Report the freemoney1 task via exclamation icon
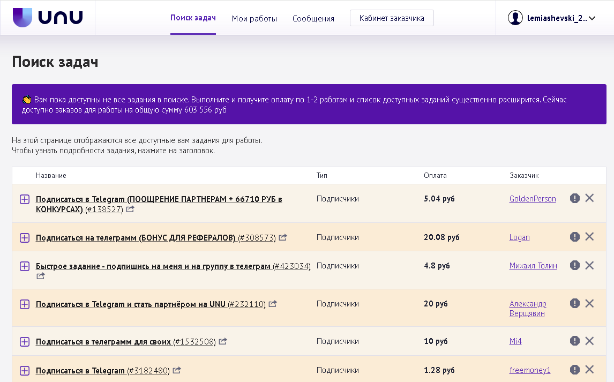The image size is (614, 382). pyautogui.click(x=574, y=370)
